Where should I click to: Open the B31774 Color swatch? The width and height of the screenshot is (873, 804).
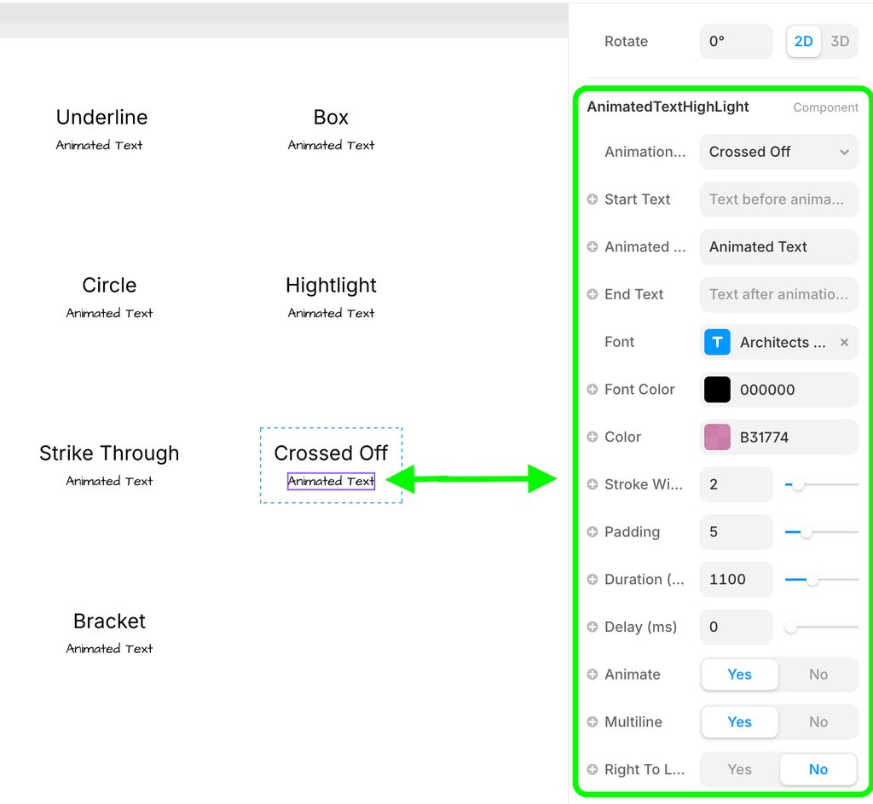pyautogui.click(x=718, y=437)
